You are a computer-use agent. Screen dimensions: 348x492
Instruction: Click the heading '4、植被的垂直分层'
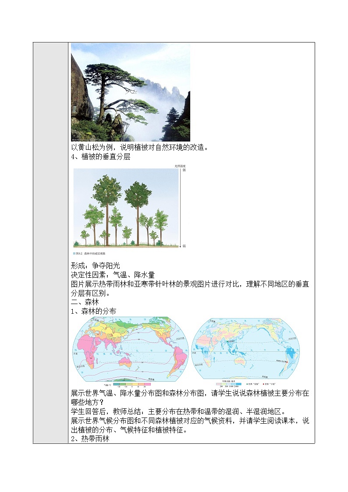[101, 156]
